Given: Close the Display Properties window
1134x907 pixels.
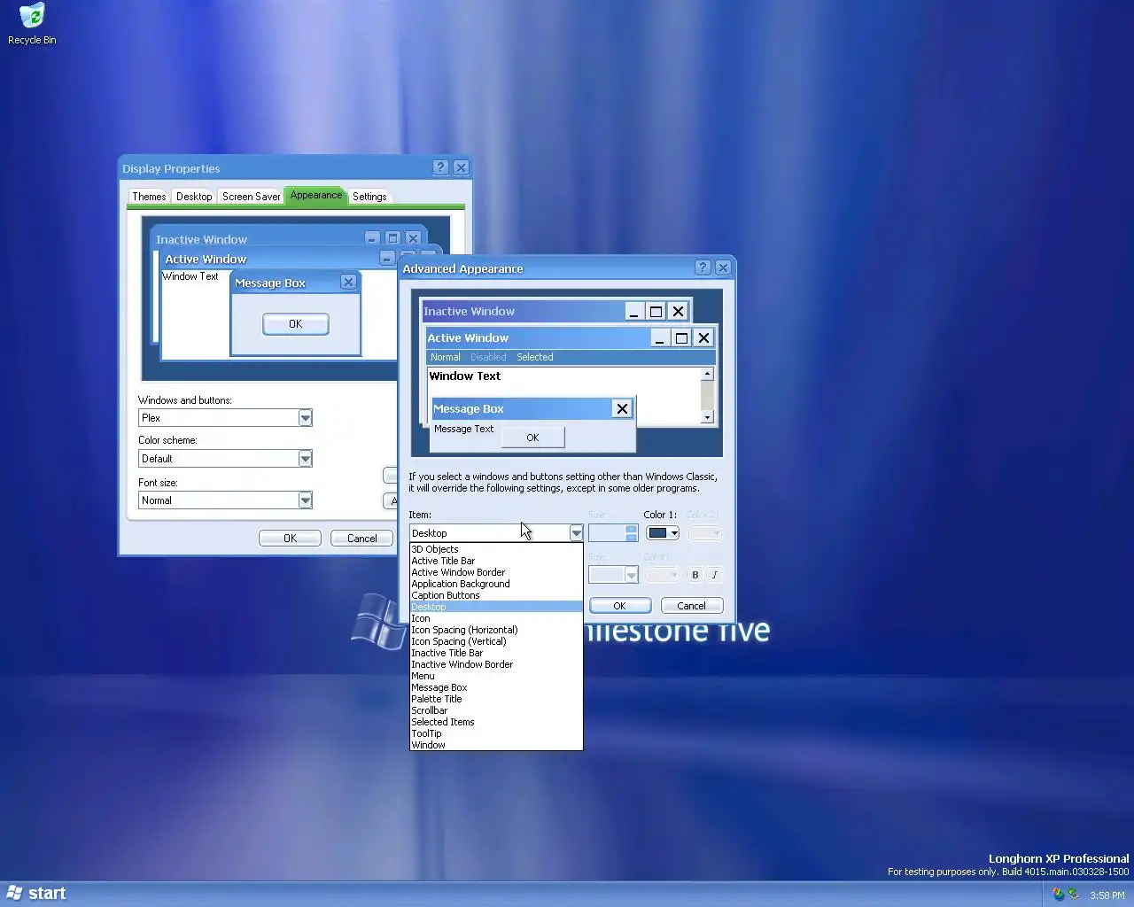Looking at the screenshot, I should click(x=461, y=167).
